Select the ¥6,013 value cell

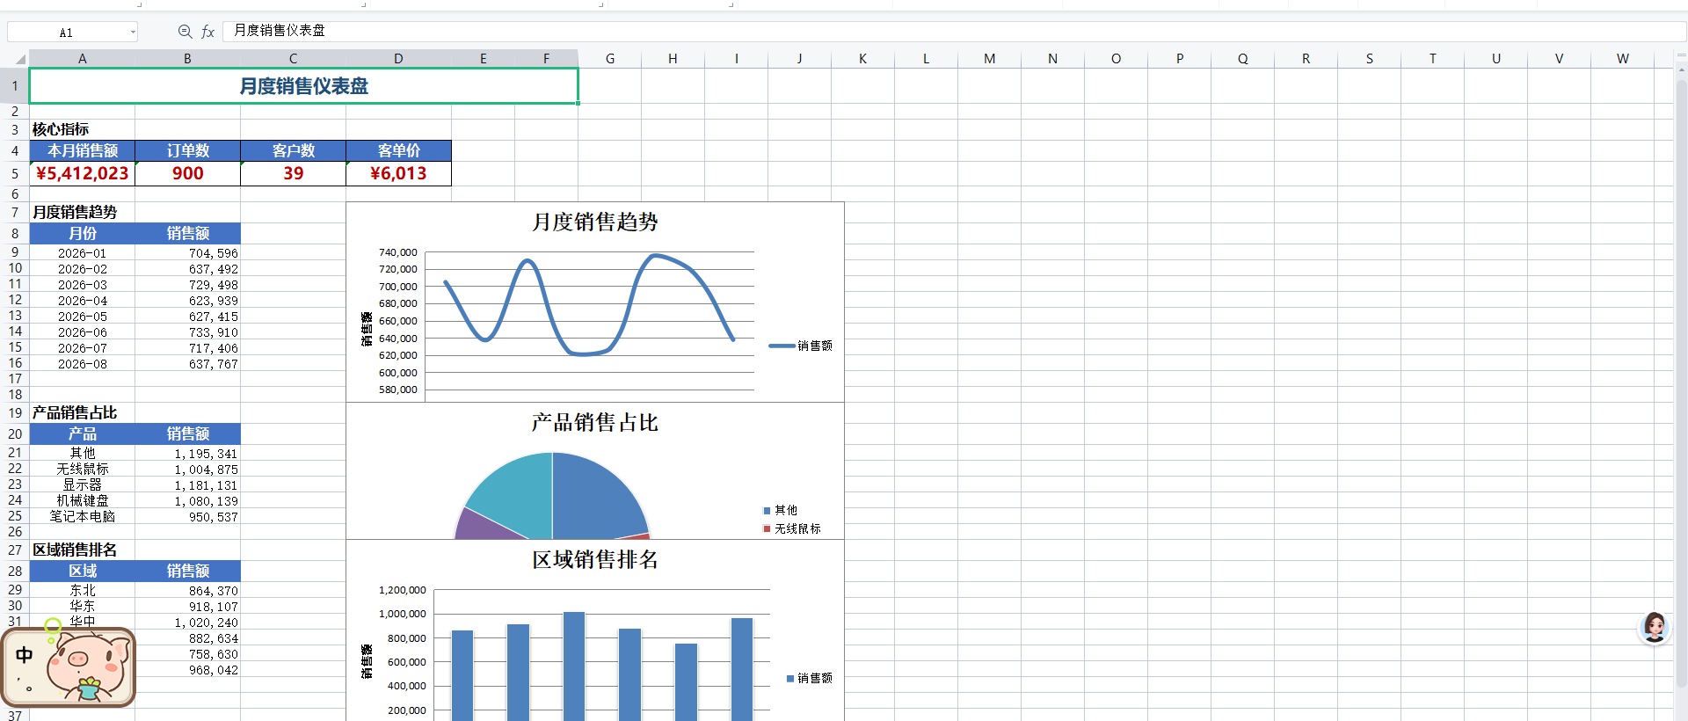coord(399,174)
